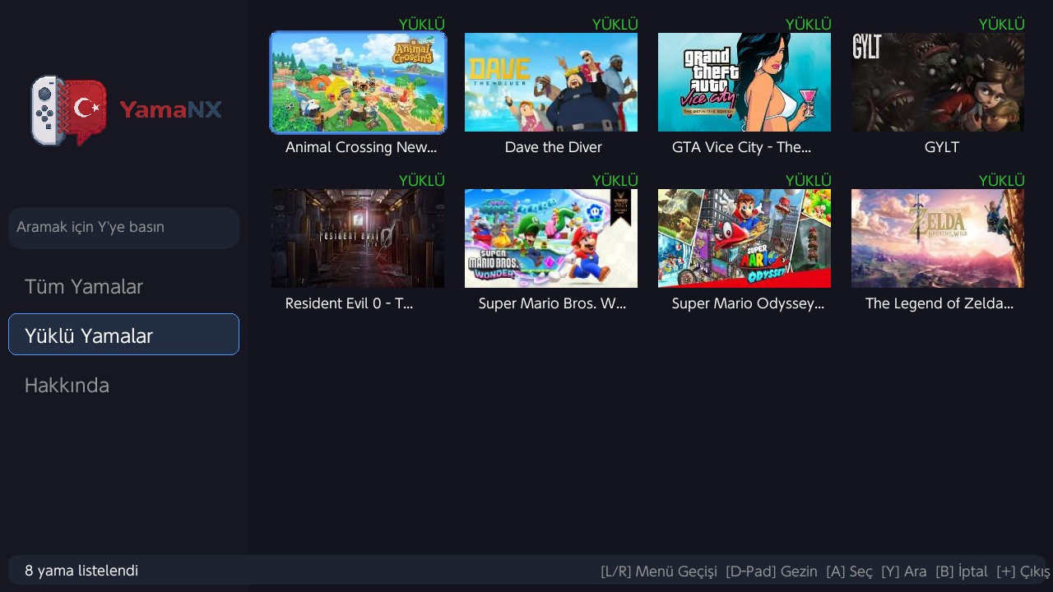Click the 'Super Mario Bros. W...' title
1053x592 pixels.
553,303
